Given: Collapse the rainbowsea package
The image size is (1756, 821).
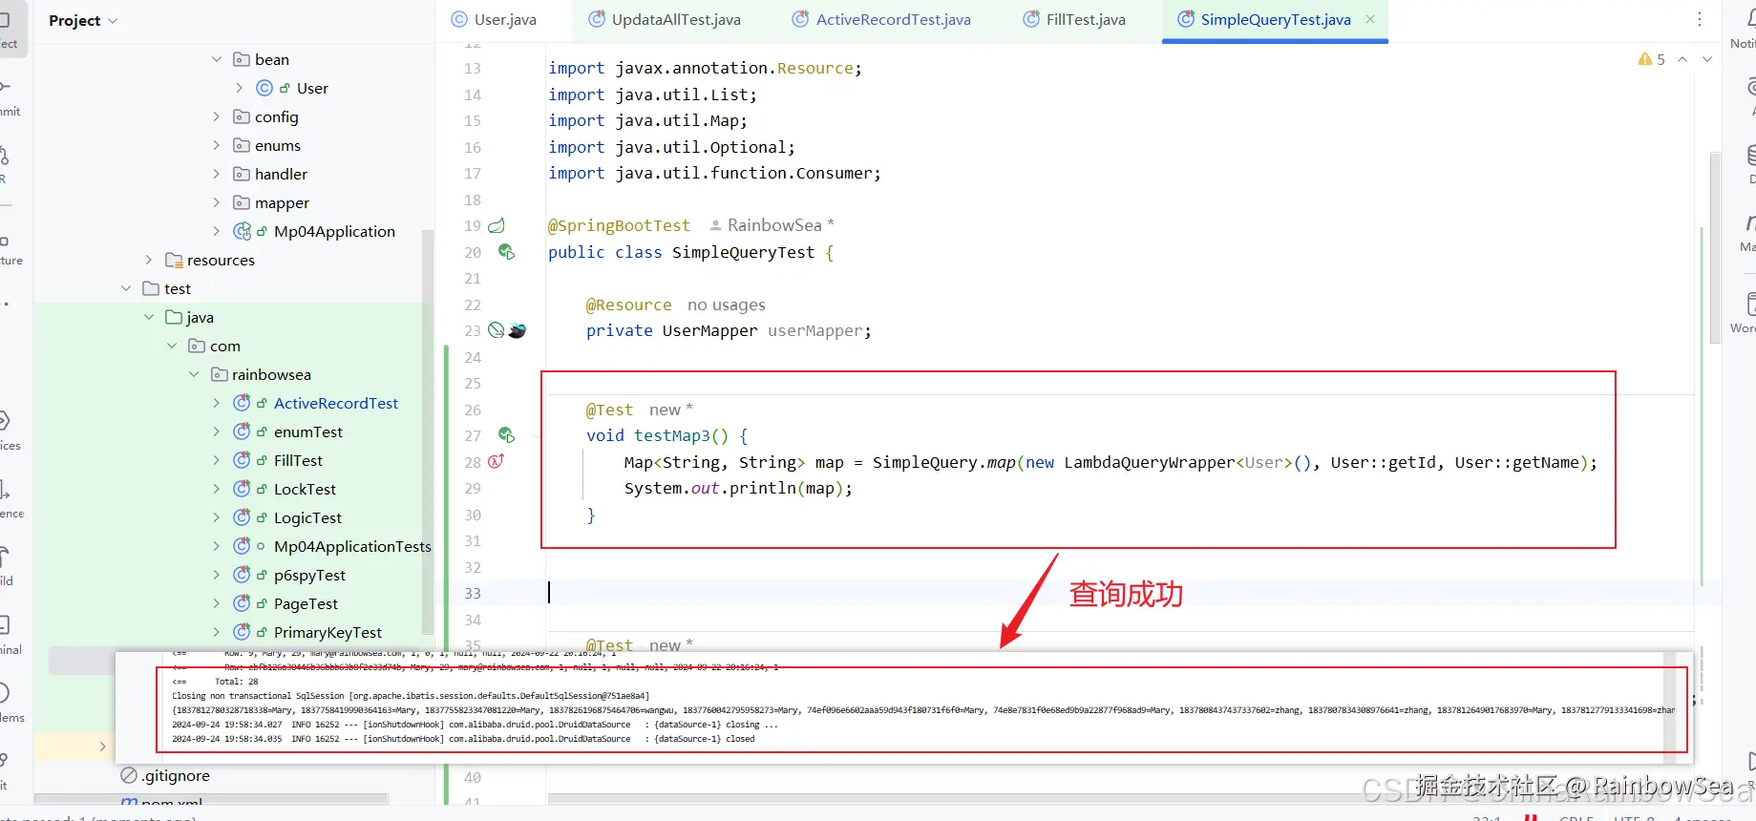Looking at the screenshot, I should pyautogui.click(x=194, y=374).
